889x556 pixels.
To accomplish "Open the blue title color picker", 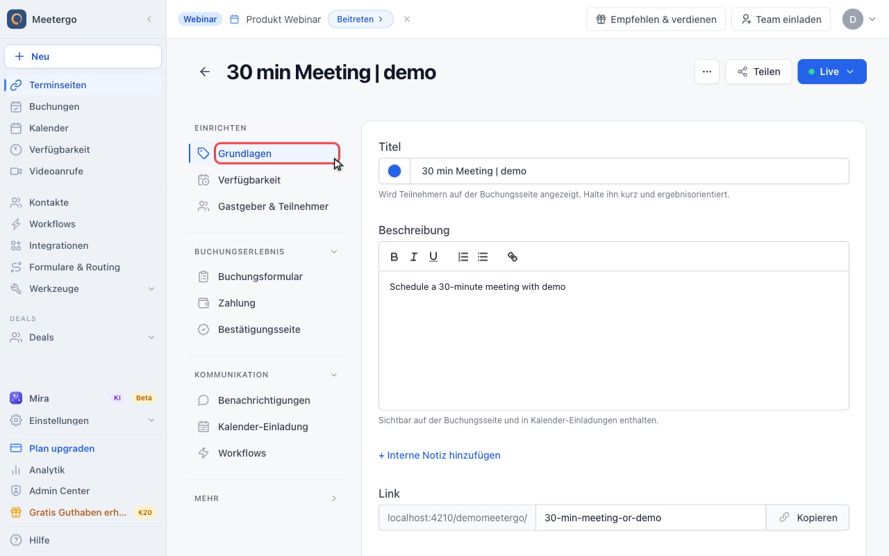I will pyautogui.click(x=394, y=171).
